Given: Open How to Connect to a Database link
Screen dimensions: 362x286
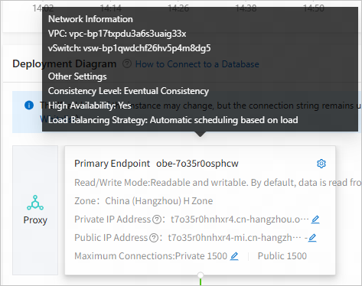Looking at the screenshot, I should (x=197, y=64).
